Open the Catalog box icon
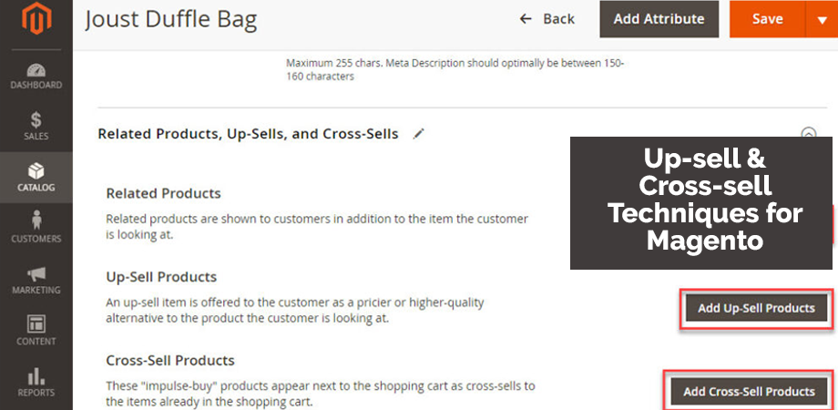The image size is (838, 410). pos(36,171)
